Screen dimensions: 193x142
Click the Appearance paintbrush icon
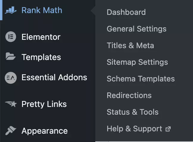point(11,130)
